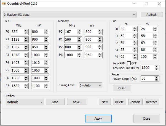Image resolution: width=166 pixels, height=126 pixels.
Task: Increase Memory P0 MHz with up arrow
Action: (79, 31)
